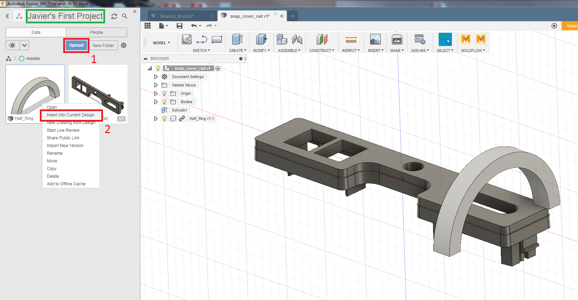This screenshot has width=578, height=300.
Task: Collapse the snap_cover_rad v1 root node
Action: [150, 68]
